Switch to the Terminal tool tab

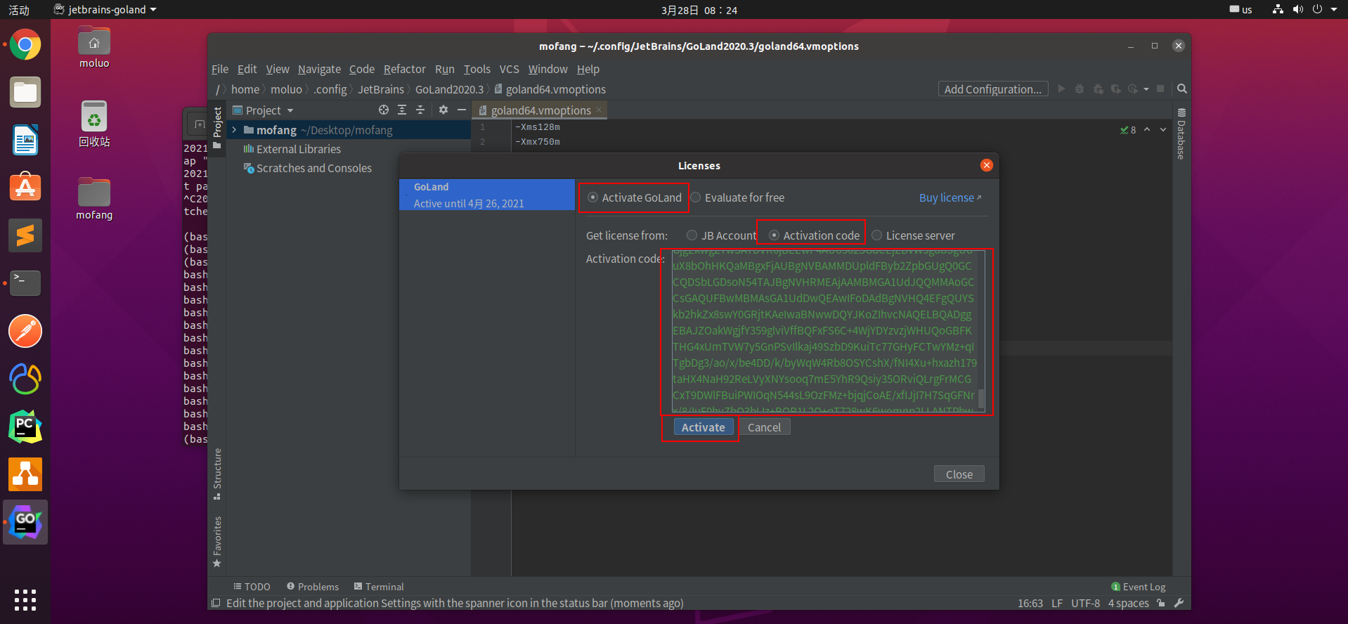(379, 587)
